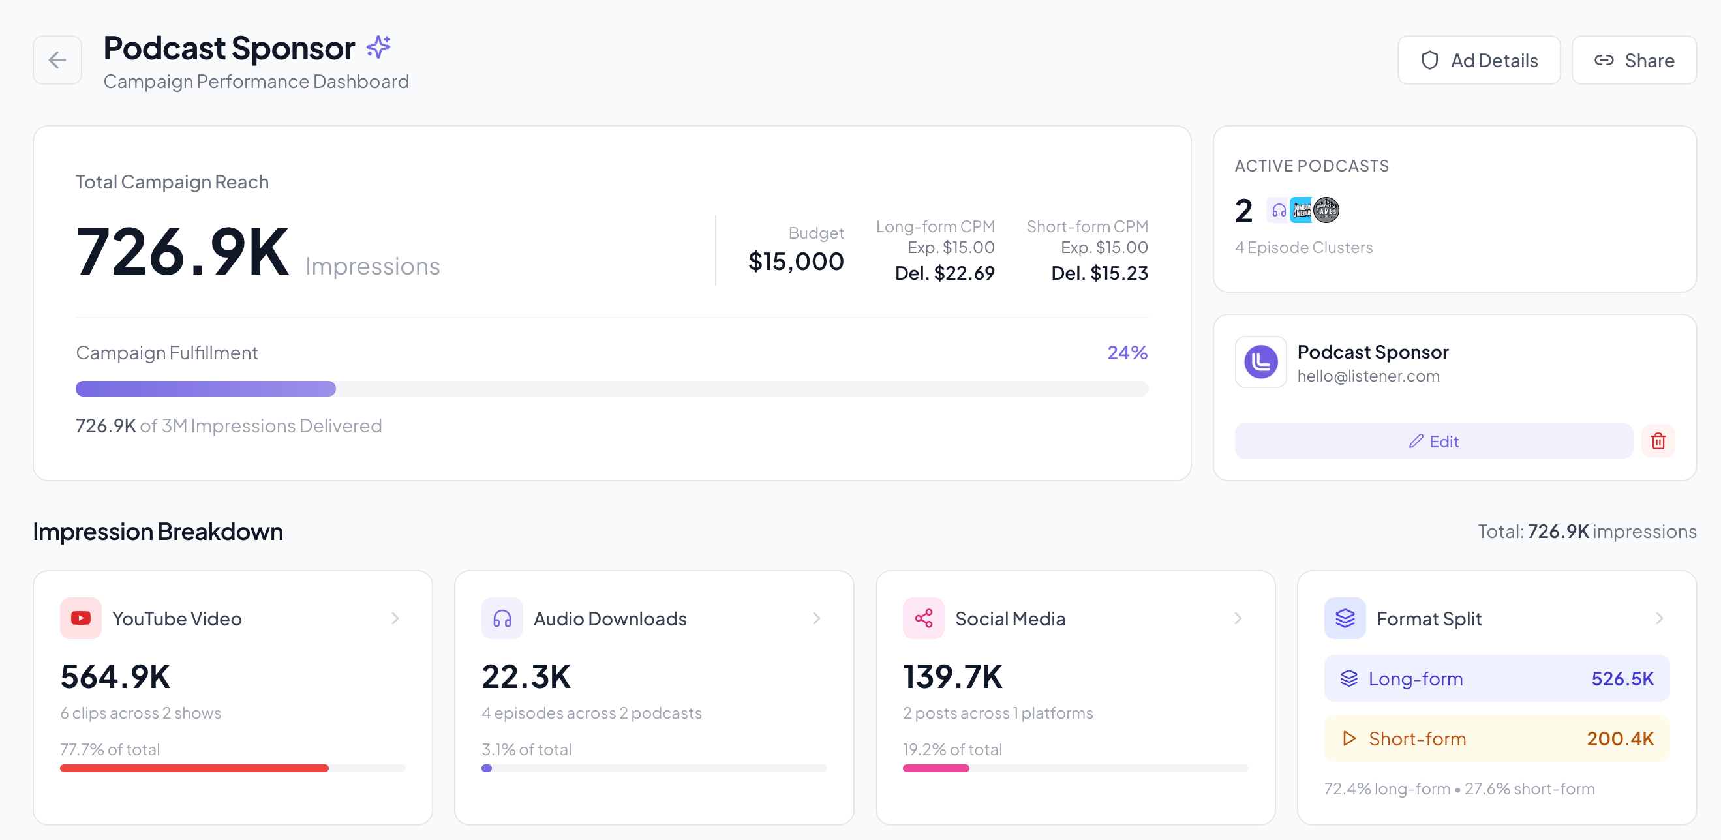Expand the YouTube Video breakdown chevron
Image resolution: width=1721 pixels, height=840 pixels.
coord(395,618)
